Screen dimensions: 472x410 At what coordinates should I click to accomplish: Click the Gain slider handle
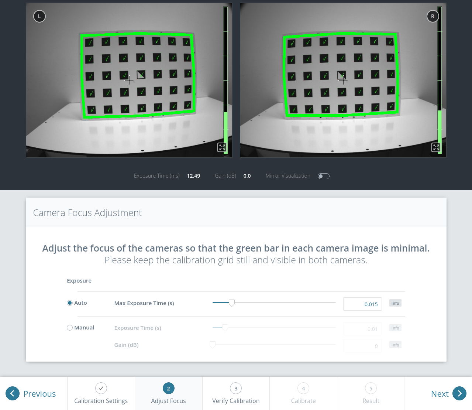tap(212, 344)
